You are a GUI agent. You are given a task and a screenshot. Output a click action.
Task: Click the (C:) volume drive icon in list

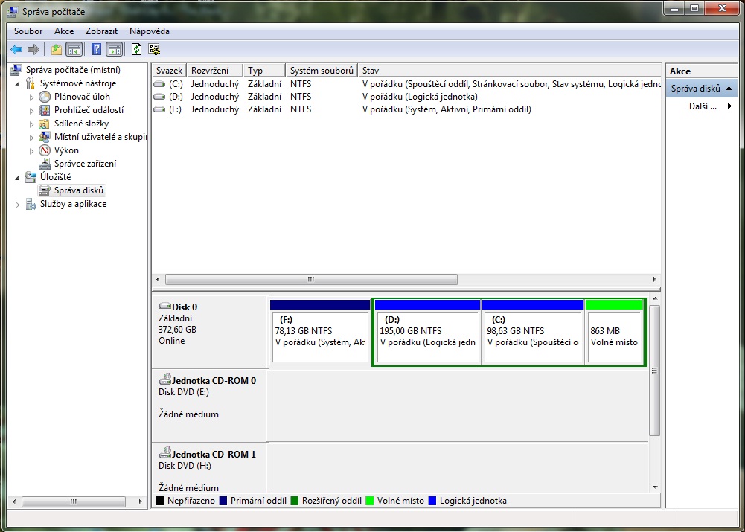(159, 84)
